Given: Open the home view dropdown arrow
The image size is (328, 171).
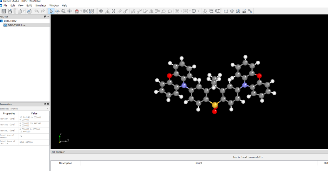Looking at the screenshot, I should click(x=81, y=11).
